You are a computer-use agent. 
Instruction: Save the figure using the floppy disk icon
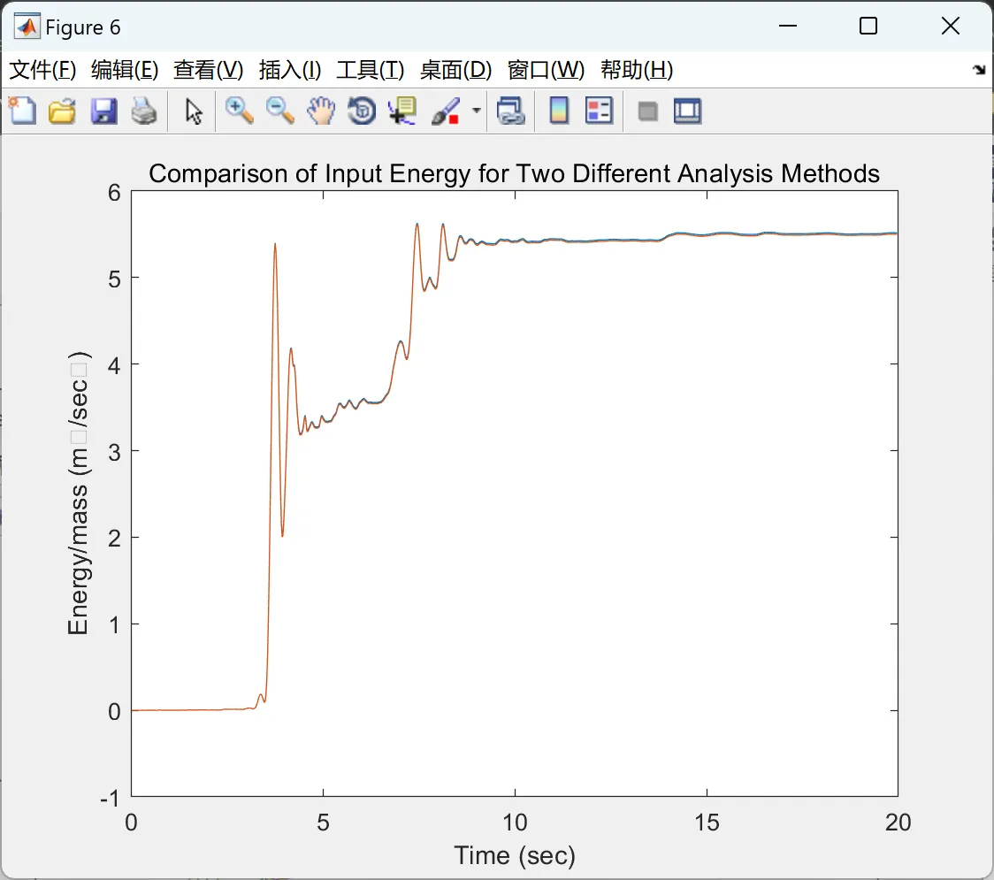[103, 111]
